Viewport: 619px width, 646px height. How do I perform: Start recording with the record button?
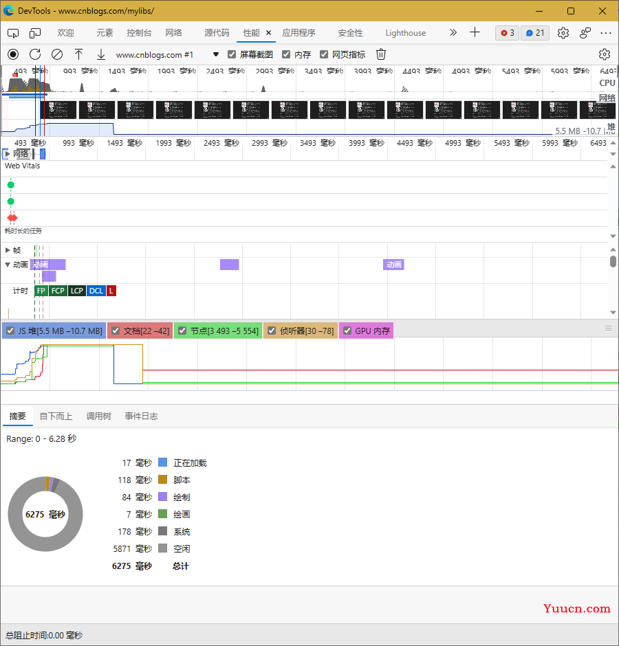tap(13, 54)
